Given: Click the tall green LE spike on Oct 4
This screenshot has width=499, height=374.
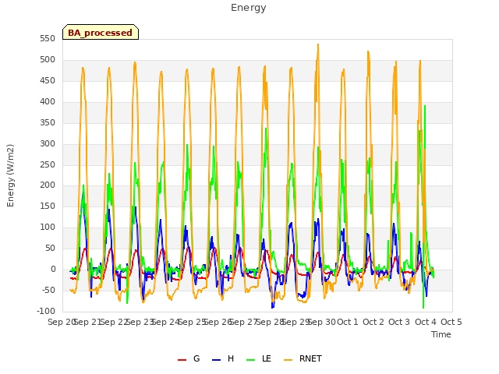Looking at the screenshot, I should point(425,106).
